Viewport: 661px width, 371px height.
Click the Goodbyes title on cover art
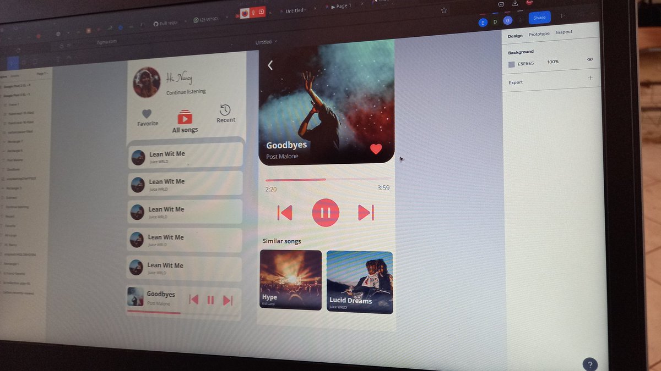click(x=286, y=145)
